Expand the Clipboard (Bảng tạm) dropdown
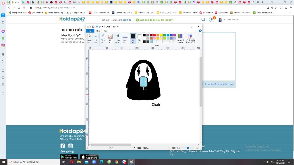 click(90, 41)
